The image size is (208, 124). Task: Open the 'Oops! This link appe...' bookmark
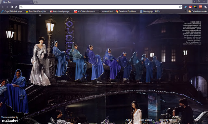tap(12, 11)
